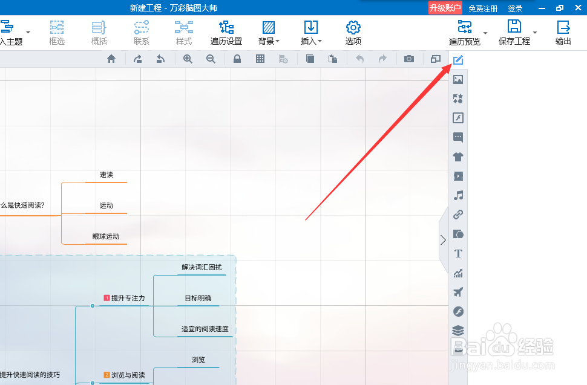Open the Flash file sidebar icon
587x385 pixels.
458,118
